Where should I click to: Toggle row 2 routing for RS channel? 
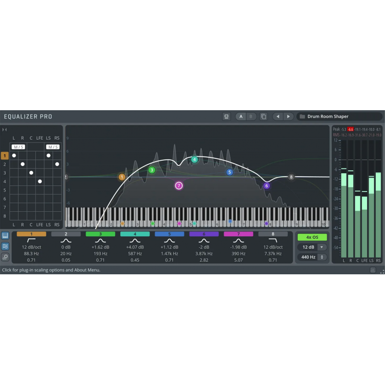(x=57, y=164)
